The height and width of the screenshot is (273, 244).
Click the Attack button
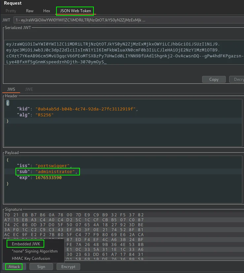pyautogui.click(x=14, y=267)
